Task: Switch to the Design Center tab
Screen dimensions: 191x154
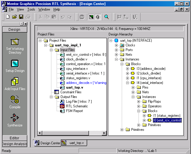Action: (47, 143)
